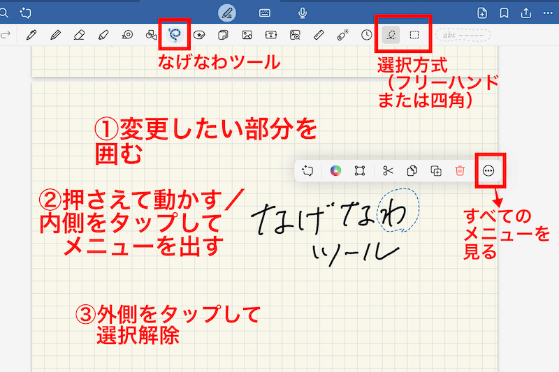Click the resize selection button
Image resolution: width=559 pixels, height=372 pixels.
coord(360,170)
